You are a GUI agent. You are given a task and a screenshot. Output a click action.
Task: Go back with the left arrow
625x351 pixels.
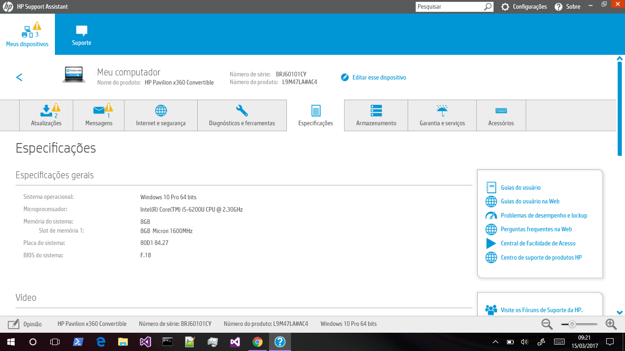19,77
